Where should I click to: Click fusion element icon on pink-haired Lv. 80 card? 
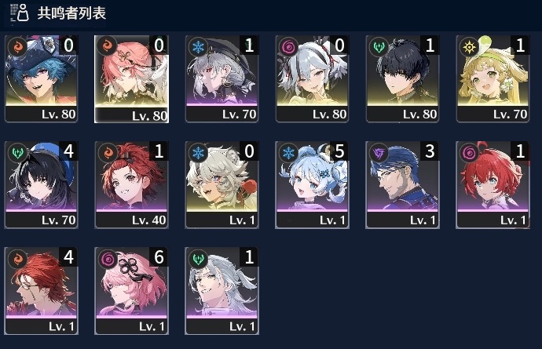(108, 46)
